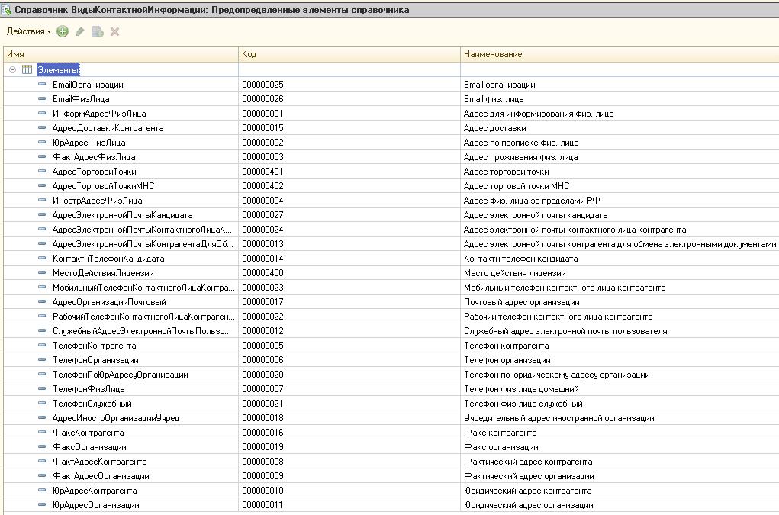Click the row icon of ЮрАдресФизЛица

pos(42,142)
